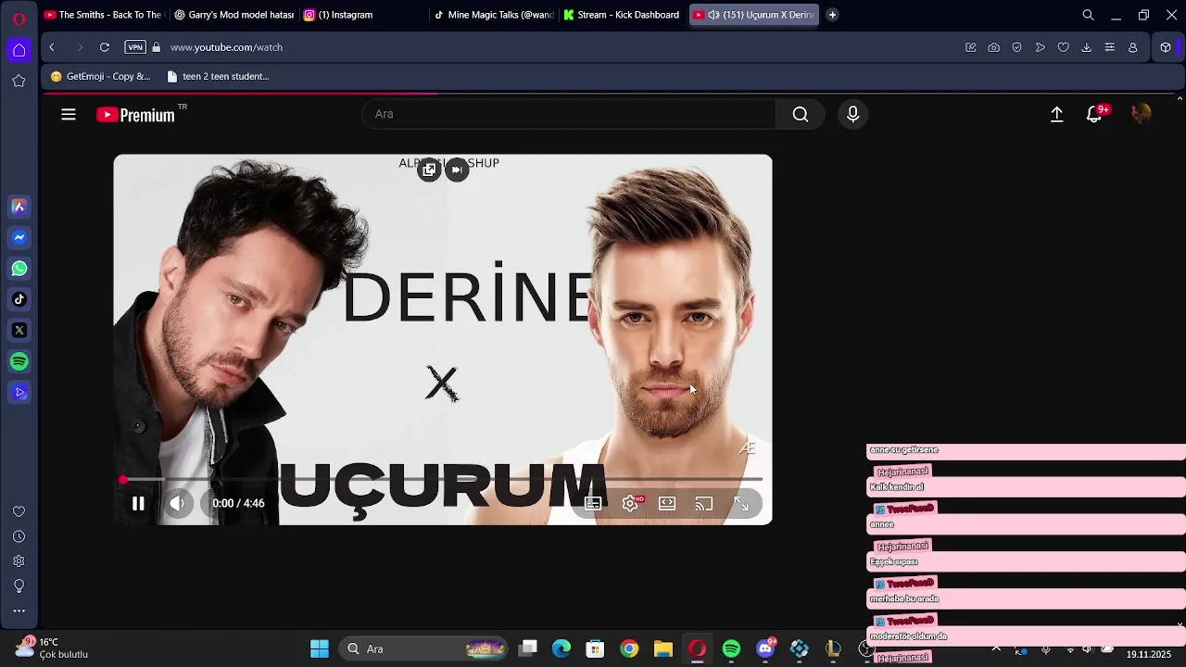Open Opera sidebar start page home
This screenshot has width=1186, height=667.
click(19, 50)
